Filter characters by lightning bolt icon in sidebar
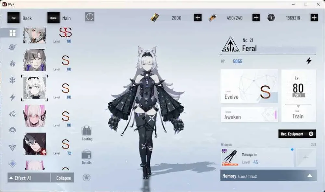 pos(12,97)
